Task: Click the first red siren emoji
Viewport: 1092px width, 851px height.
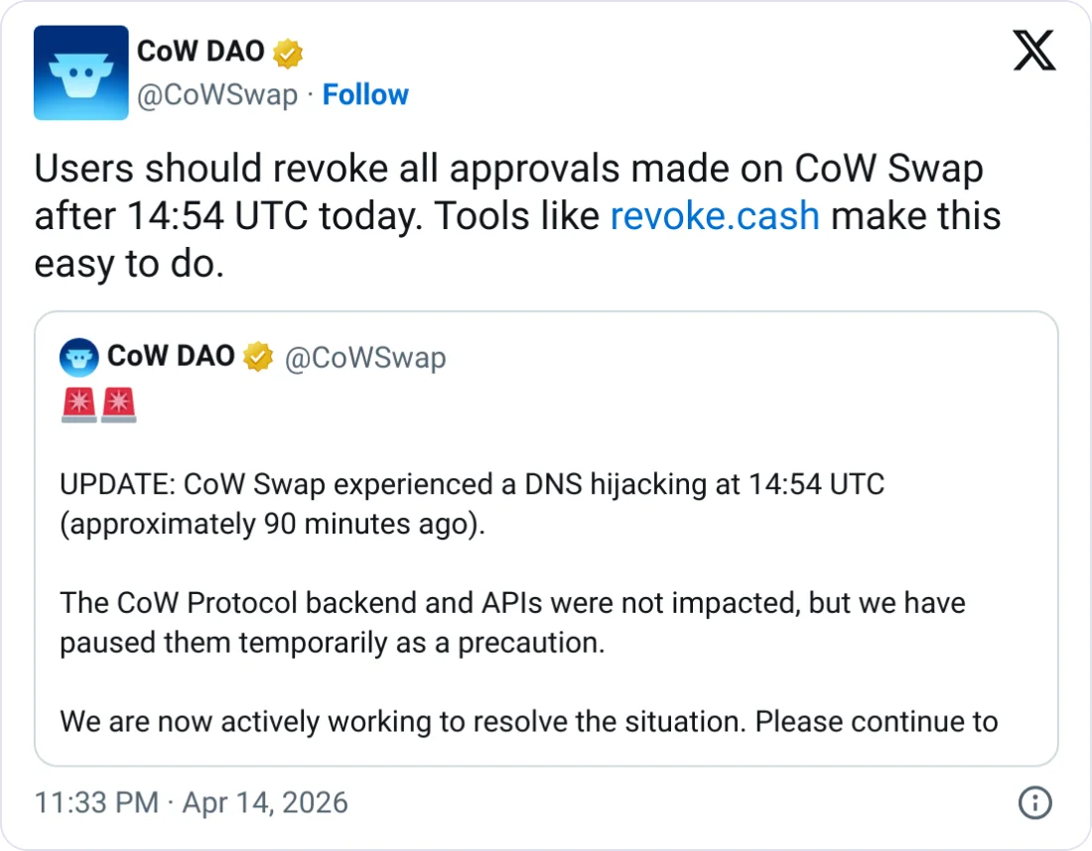Action: click(x=78, y=406)
